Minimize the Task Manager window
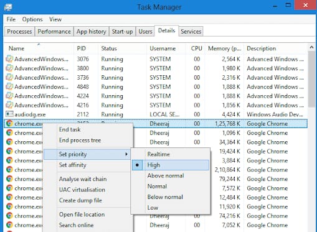The image size is (317, 232). [x=275, y=6]
